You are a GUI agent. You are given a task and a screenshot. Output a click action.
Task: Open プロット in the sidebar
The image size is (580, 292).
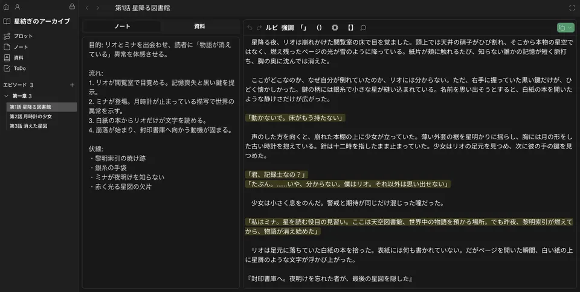pos(23,36)
